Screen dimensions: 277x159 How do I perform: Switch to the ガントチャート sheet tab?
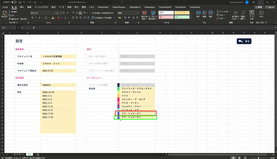click(19, 154)
